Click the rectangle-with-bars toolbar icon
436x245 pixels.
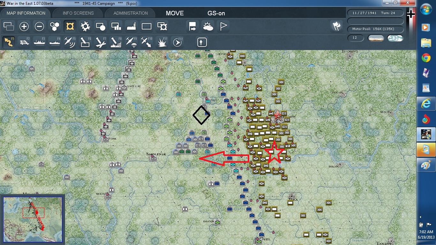pyautogui.click(x=116, y=26)
